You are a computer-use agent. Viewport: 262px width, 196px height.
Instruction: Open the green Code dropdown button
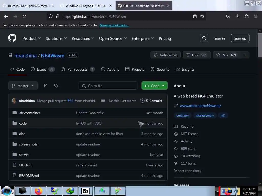[154, 86]
